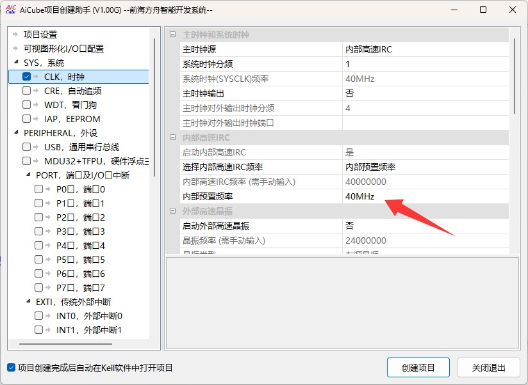This screenshot has height=385, width=528.
Task: Click the tree panel horizontal scrollbar
Action: [65, 344]
